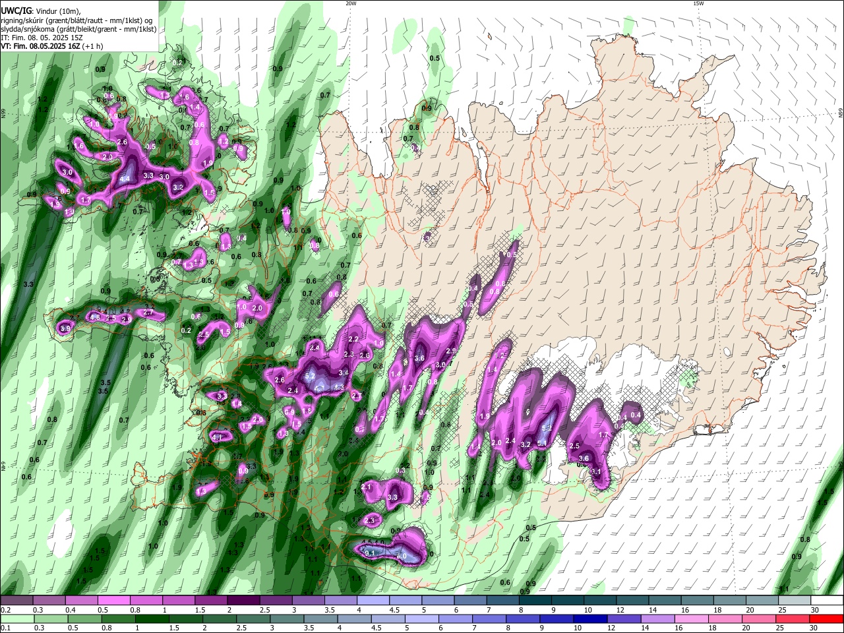Pick bottom legend pale green swatch between 0.1 and 0.3
The width and height of the screenshot is (844, 633).
(x=18, y=618)
